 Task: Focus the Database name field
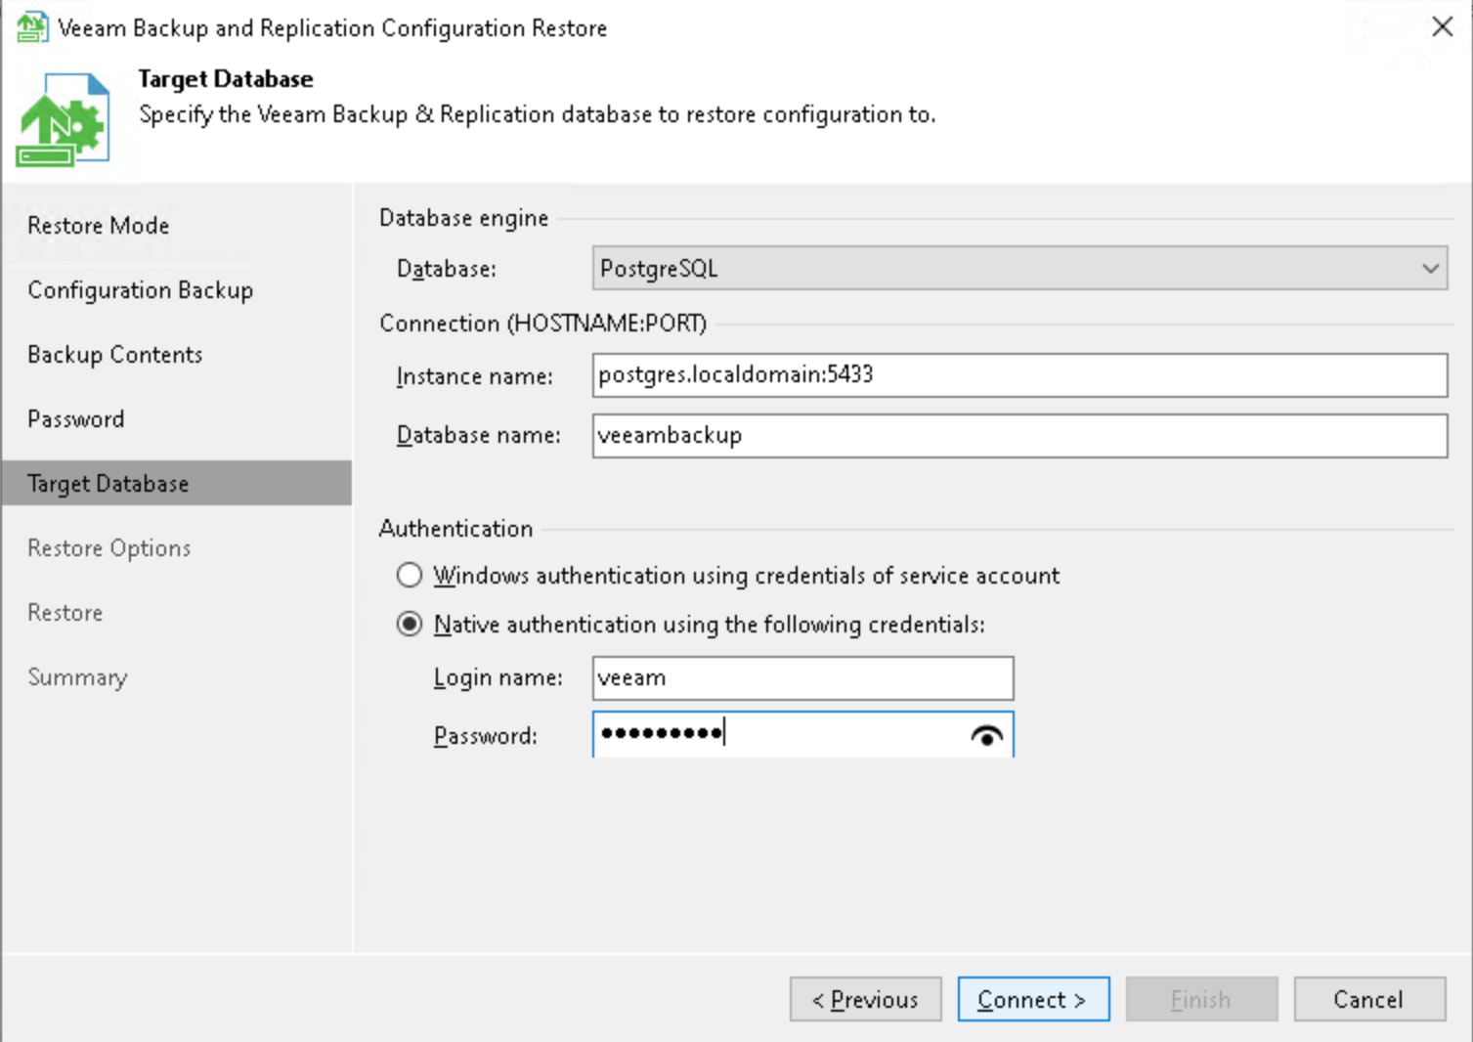click(1019, 435)
